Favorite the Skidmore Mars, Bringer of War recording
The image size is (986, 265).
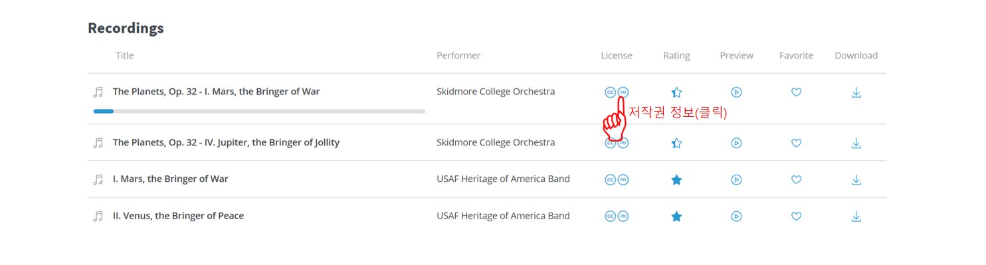(796, 92)
